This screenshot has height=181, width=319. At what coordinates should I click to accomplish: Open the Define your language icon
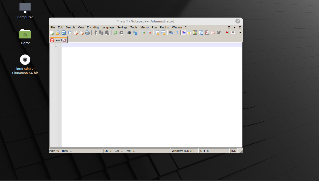pos(189,33)
